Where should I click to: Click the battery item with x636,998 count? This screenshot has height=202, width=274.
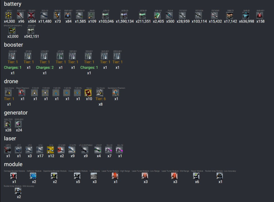(245, 15)
